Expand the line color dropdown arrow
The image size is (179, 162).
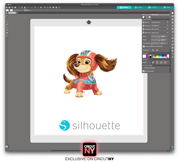pos(13,10)
